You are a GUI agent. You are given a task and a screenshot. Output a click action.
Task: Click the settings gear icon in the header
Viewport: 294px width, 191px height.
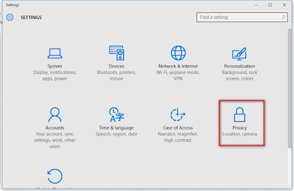(10, 17)
